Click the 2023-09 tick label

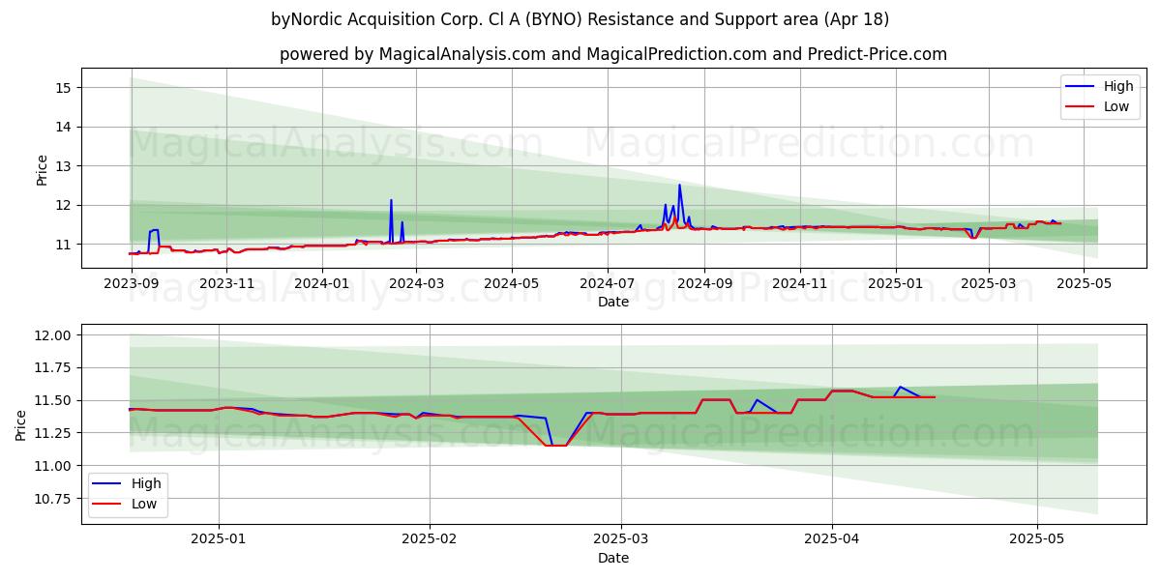pos(131,283)
